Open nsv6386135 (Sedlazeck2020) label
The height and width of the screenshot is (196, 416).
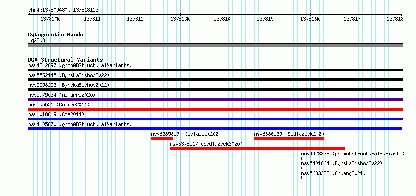coord(291,134)
